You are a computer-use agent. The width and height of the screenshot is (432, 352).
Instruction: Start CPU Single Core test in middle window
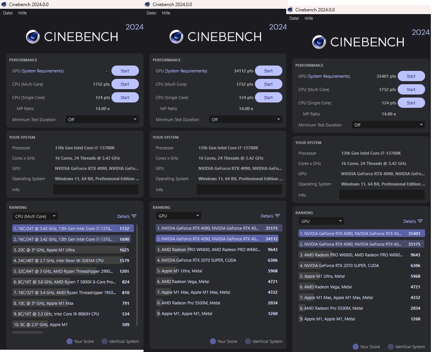[269, 98]
